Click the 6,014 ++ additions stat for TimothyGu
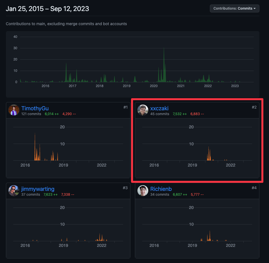The height and width of the screenshot is (263, 269). coord(52,114)
